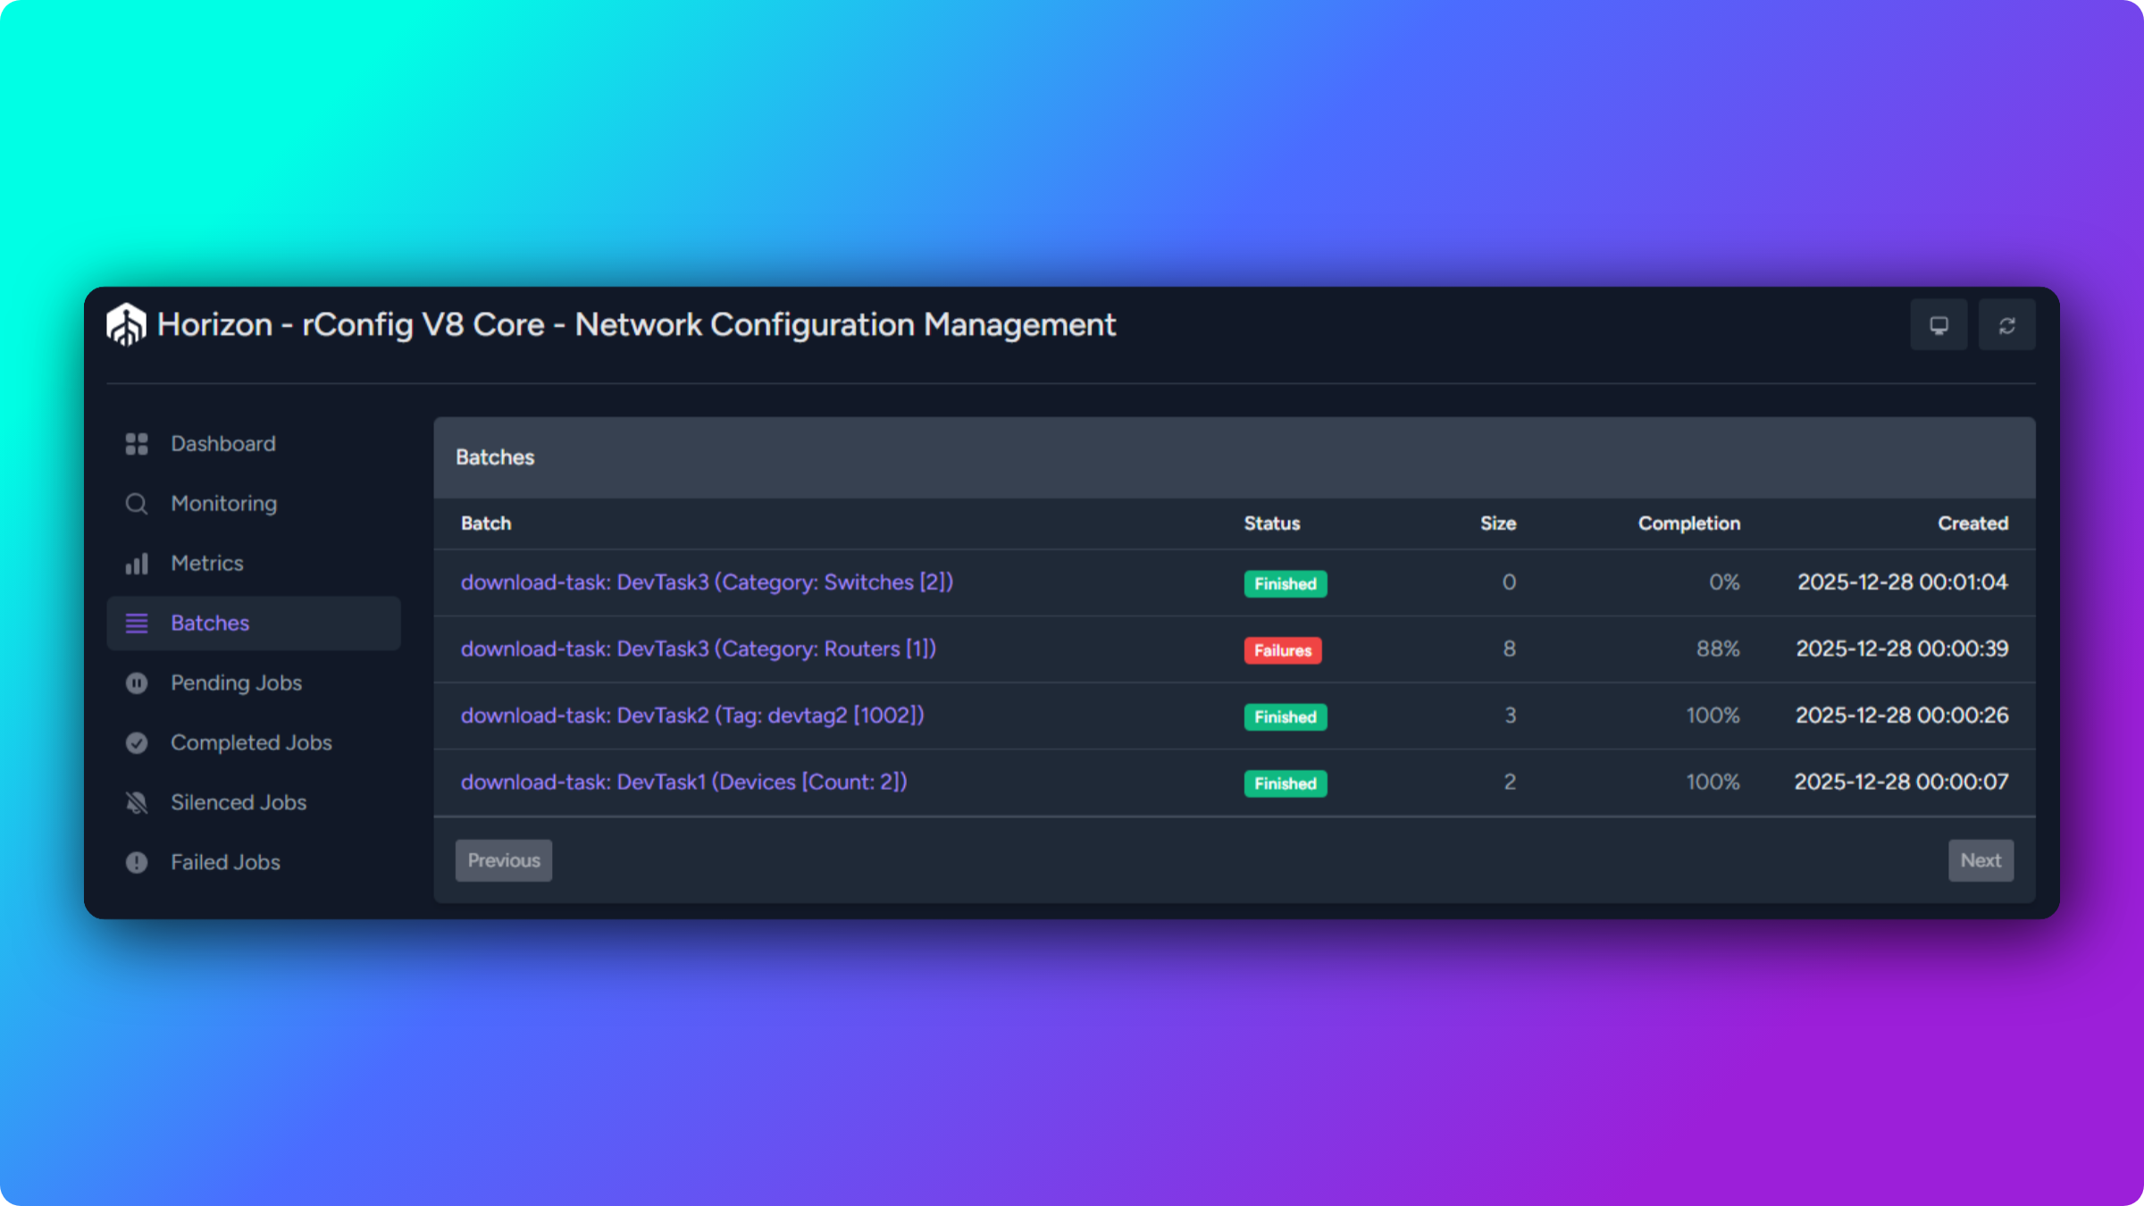Click the Silenced Jobs bell icon
Screen dimensions: 2144x1206
(x=137, y=803)
